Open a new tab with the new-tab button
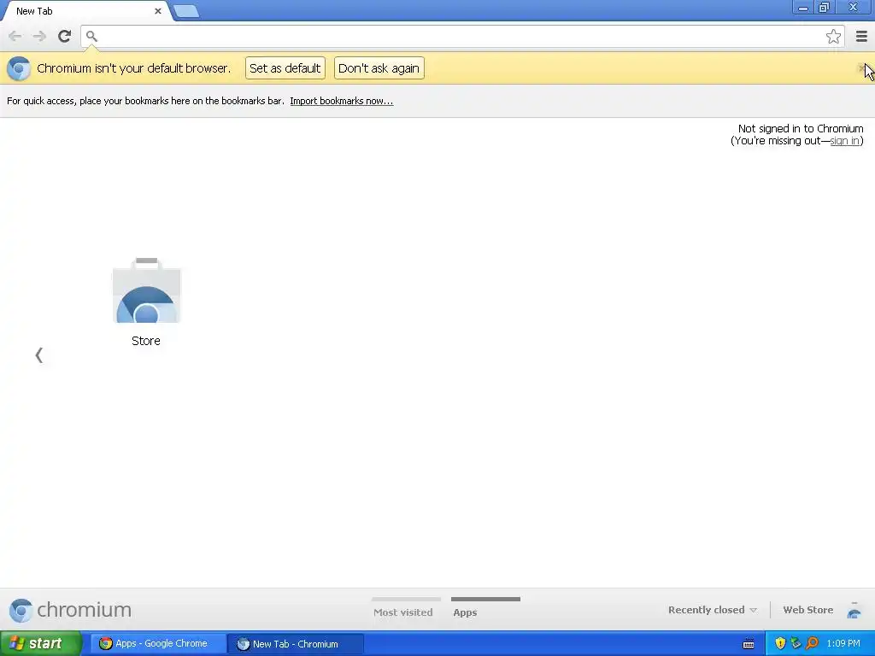Screen dimensions: 875x656 (186, 11)
